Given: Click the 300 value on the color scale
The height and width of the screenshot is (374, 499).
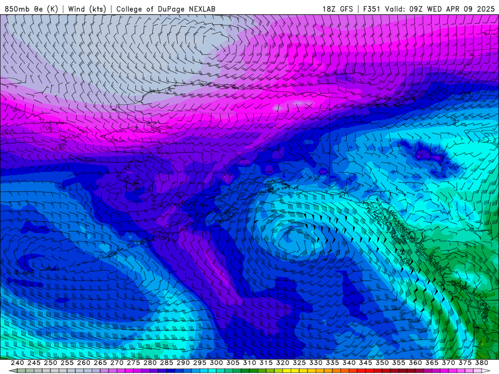Looking at the screenshot, I should (216, 363).
